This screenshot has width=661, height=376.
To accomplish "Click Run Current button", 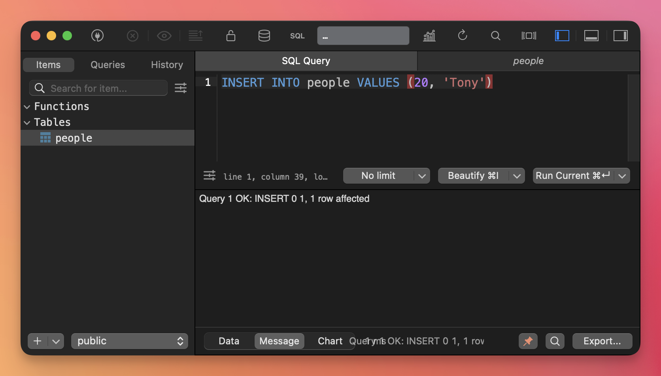I will 572,176.
